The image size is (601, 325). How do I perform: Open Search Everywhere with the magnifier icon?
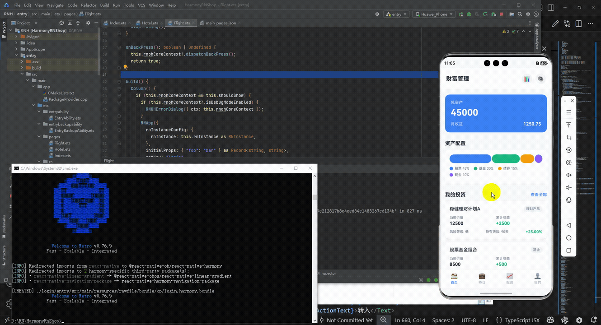click(520, 14)
